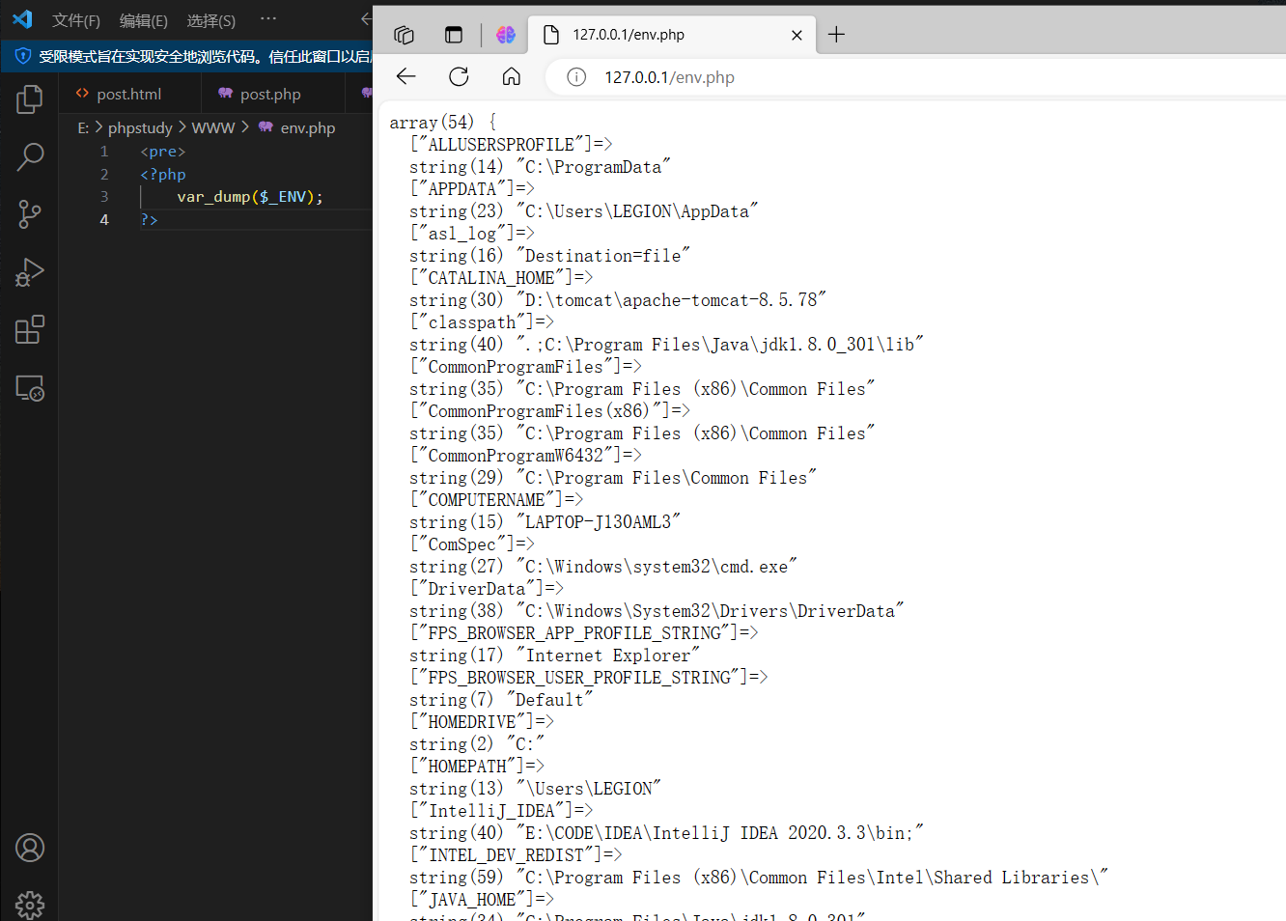
Task: Click the ["CATALINA_HOME"]=> key
Action: click(x=501, y=278)
